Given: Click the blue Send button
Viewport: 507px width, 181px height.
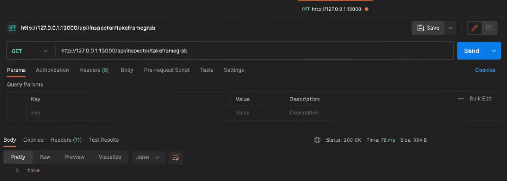Looking at the screenshot, I should click(472, 51).
